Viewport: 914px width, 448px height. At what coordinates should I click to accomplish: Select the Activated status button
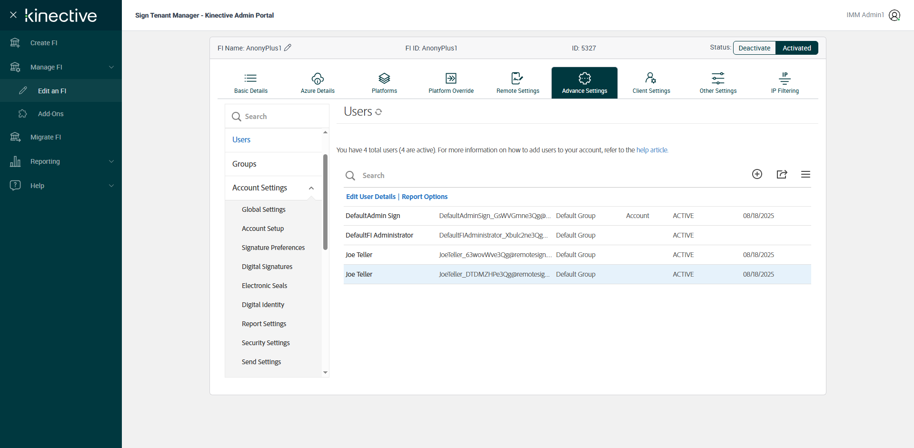pyautogui.click(x=796, y=48)
